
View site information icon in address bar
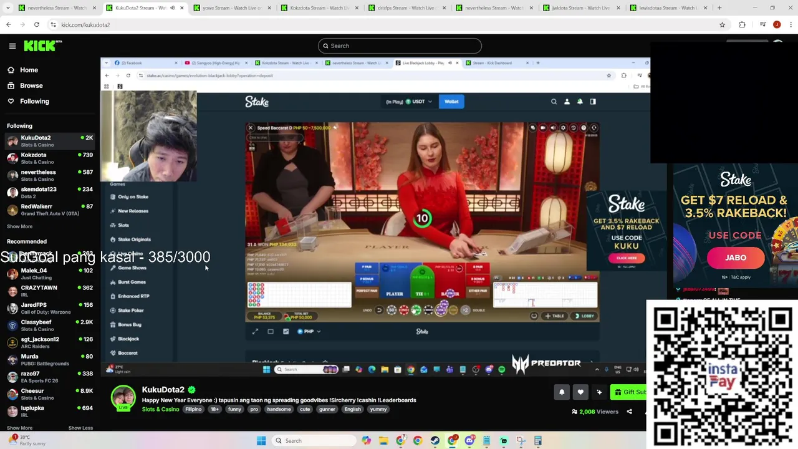click(x=54, y=25)
